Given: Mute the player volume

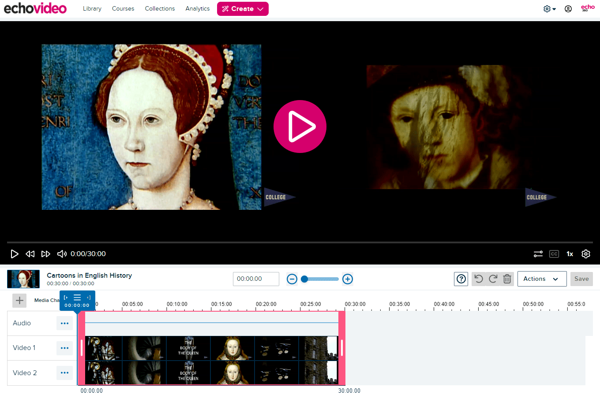Looking at the screenshot, I should tap(62, 254).
